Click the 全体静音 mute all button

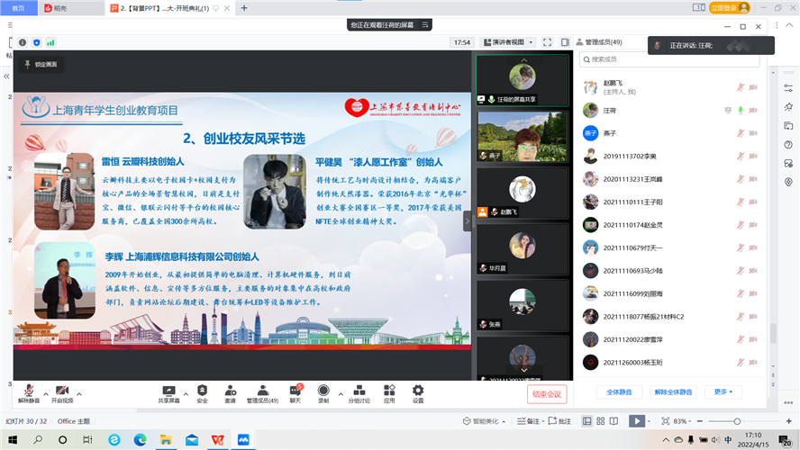pos(618,391)
